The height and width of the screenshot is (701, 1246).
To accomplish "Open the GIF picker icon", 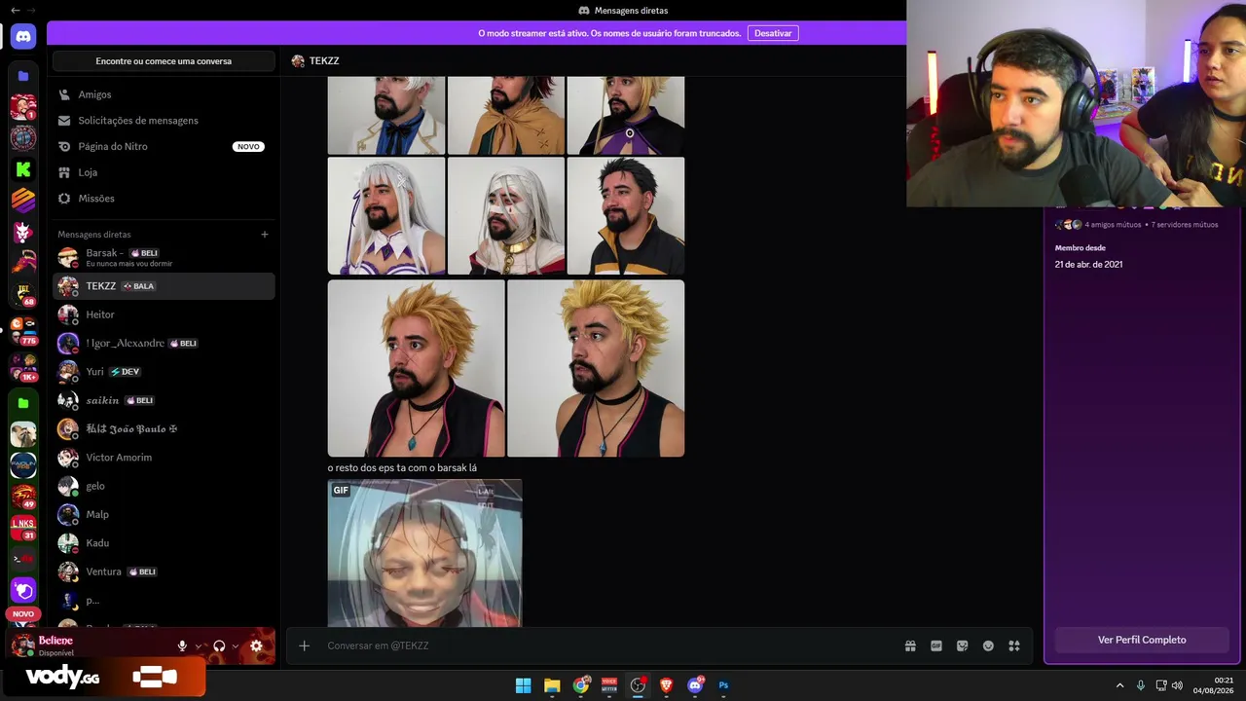I will point(936,646).
